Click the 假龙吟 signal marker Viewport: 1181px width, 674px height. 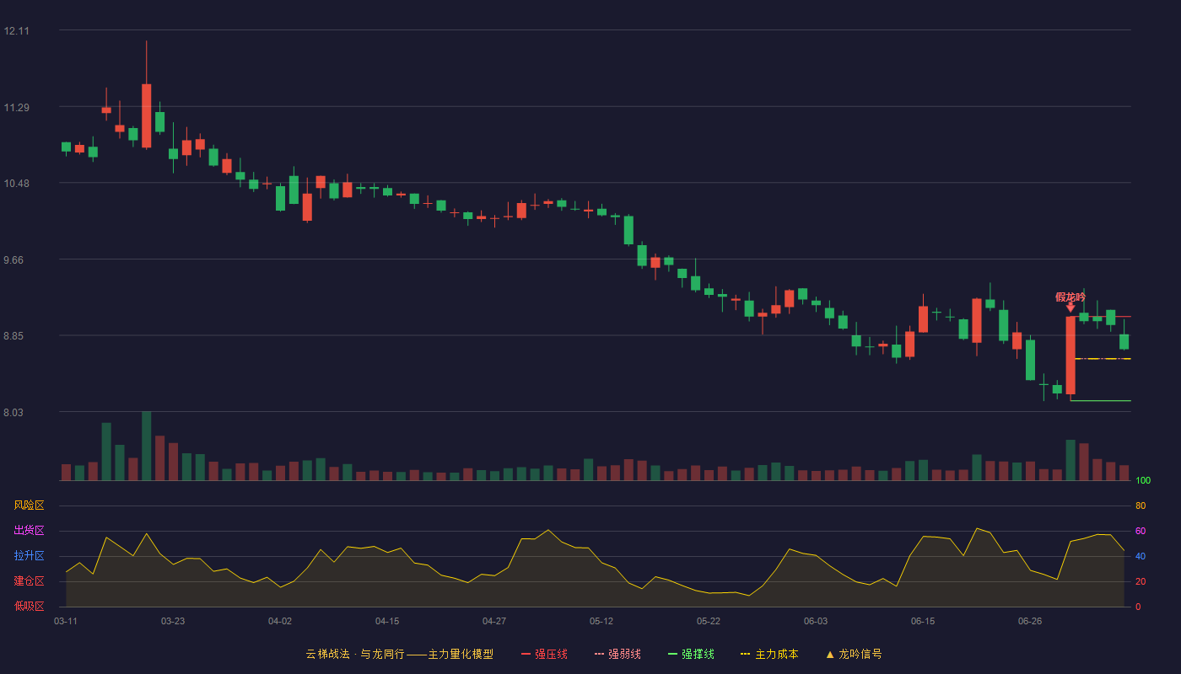pyautogui.click(x=1070, y=301)
